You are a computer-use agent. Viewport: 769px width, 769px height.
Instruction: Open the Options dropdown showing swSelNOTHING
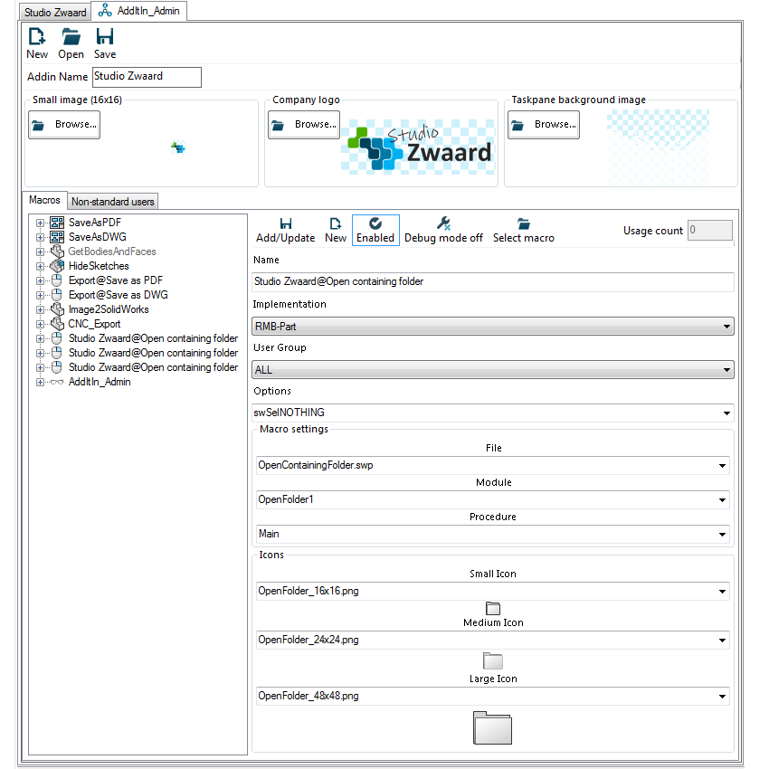[493, 413]
